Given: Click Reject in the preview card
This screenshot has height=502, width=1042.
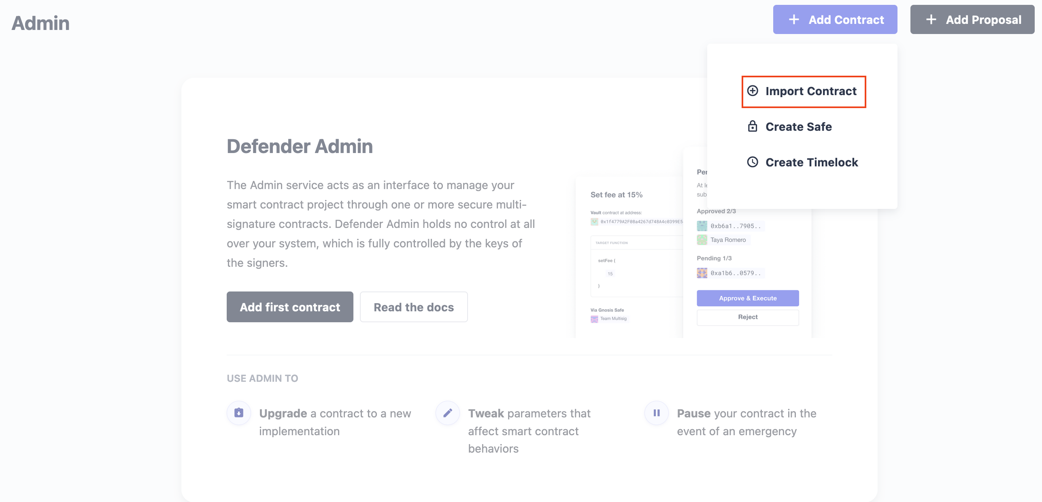Looking at the screenshot, I should coord(748,317).
